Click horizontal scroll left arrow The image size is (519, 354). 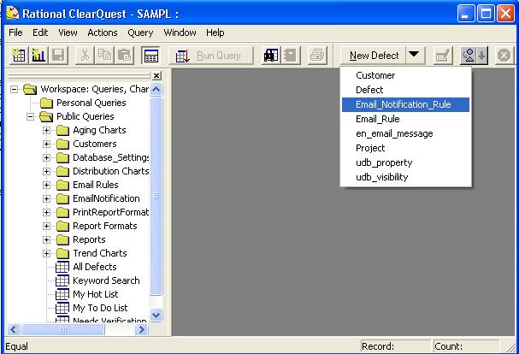point(14,329)
